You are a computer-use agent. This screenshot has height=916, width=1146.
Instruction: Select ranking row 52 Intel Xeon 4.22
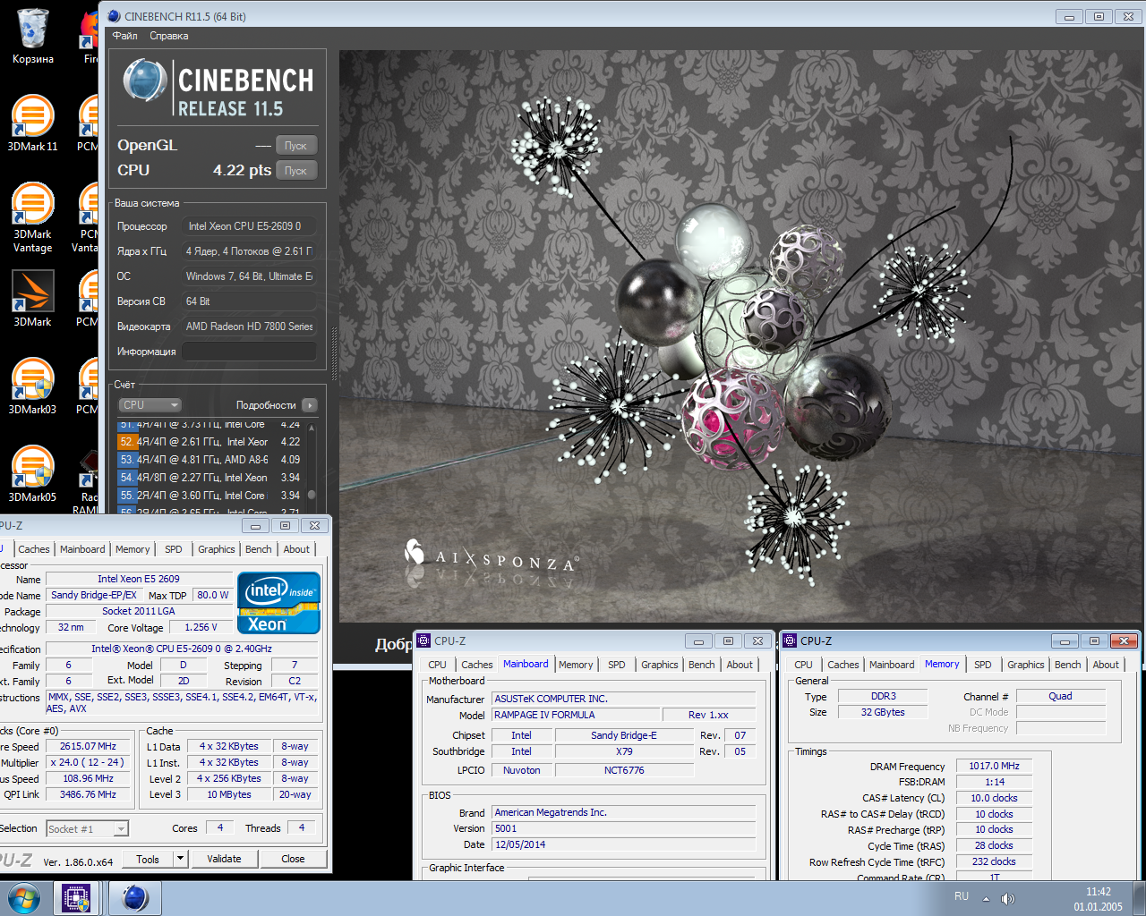coord(210,442)
